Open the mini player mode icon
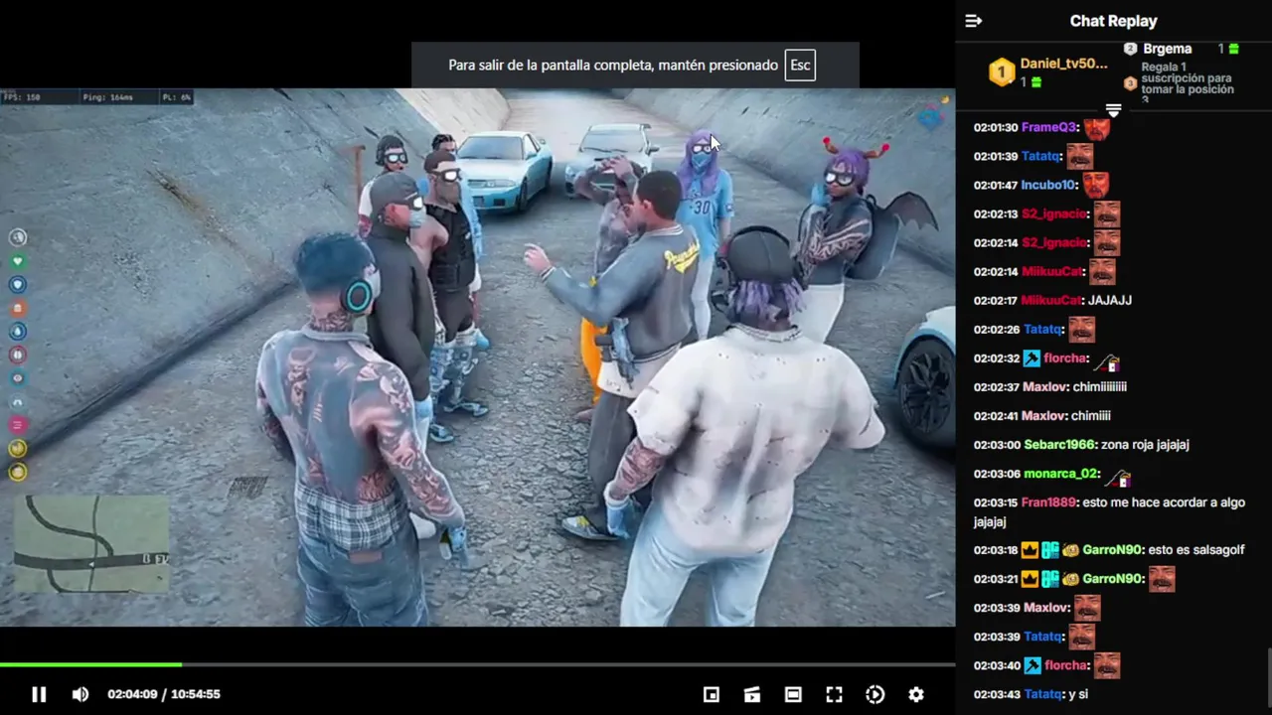 (712, 694)
